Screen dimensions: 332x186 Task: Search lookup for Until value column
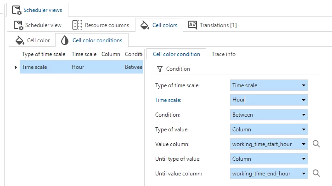pyautogui.click(x=316, y=174)
